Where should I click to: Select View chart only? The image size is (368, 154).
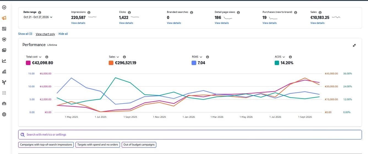tap(45, 34)
